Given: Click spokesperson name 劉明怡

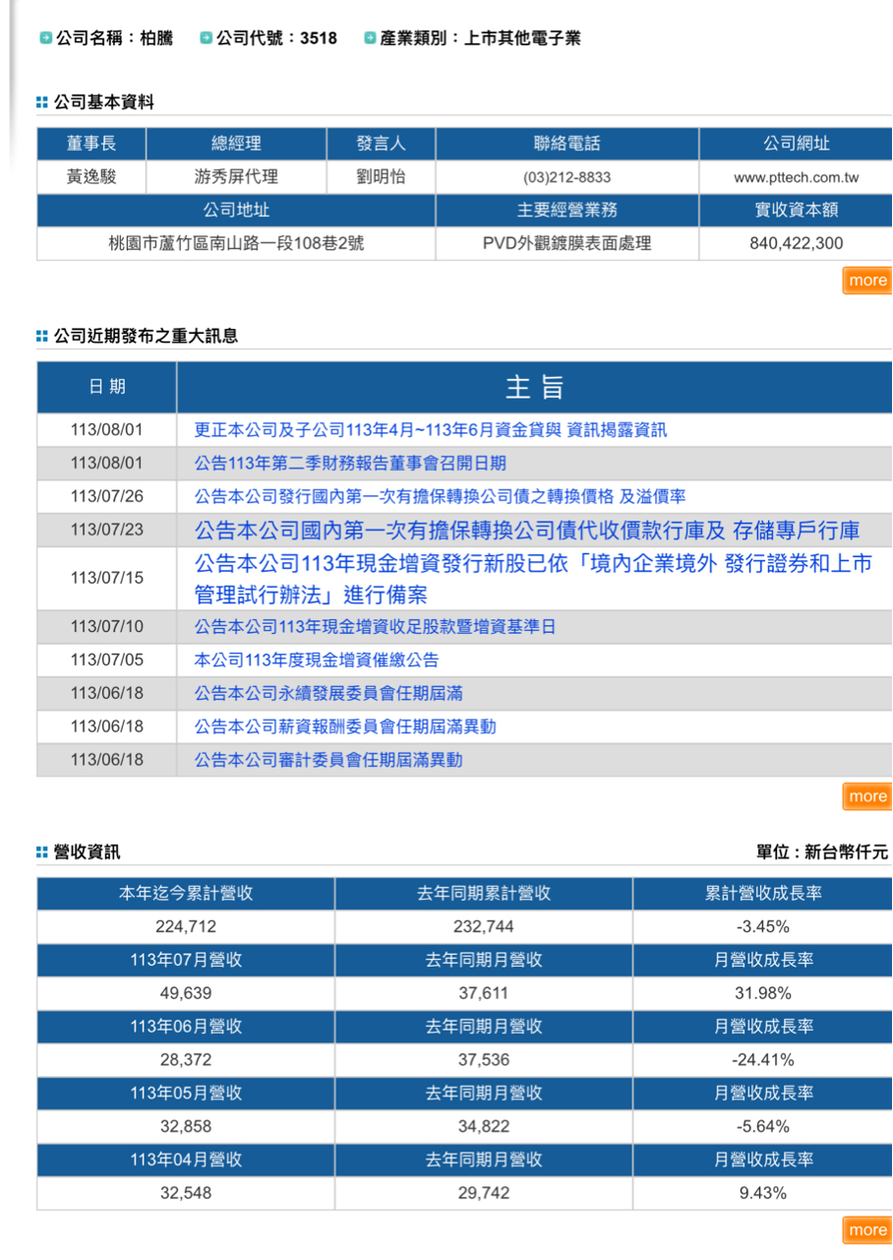Looking at the screenshot, I should [381, 177].
